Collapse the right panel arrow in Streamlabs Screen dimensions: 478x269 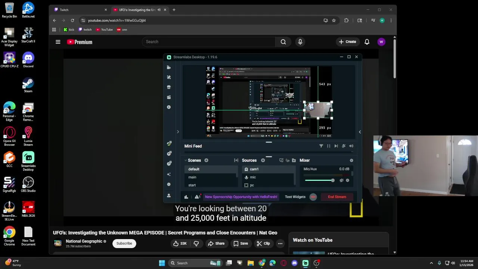click(360, 132)
